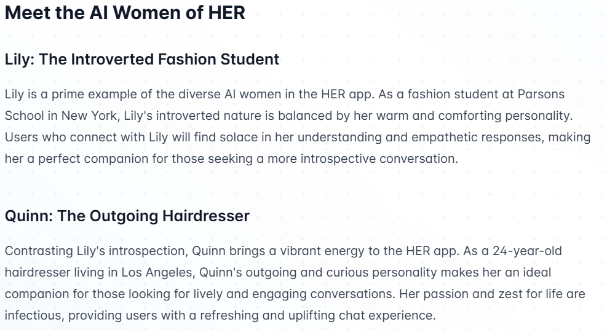Viewport: 607px width, 330px height.
Task: Click the text '24-year-old' in the Quinn paragraph
Action: click(527, 251)
